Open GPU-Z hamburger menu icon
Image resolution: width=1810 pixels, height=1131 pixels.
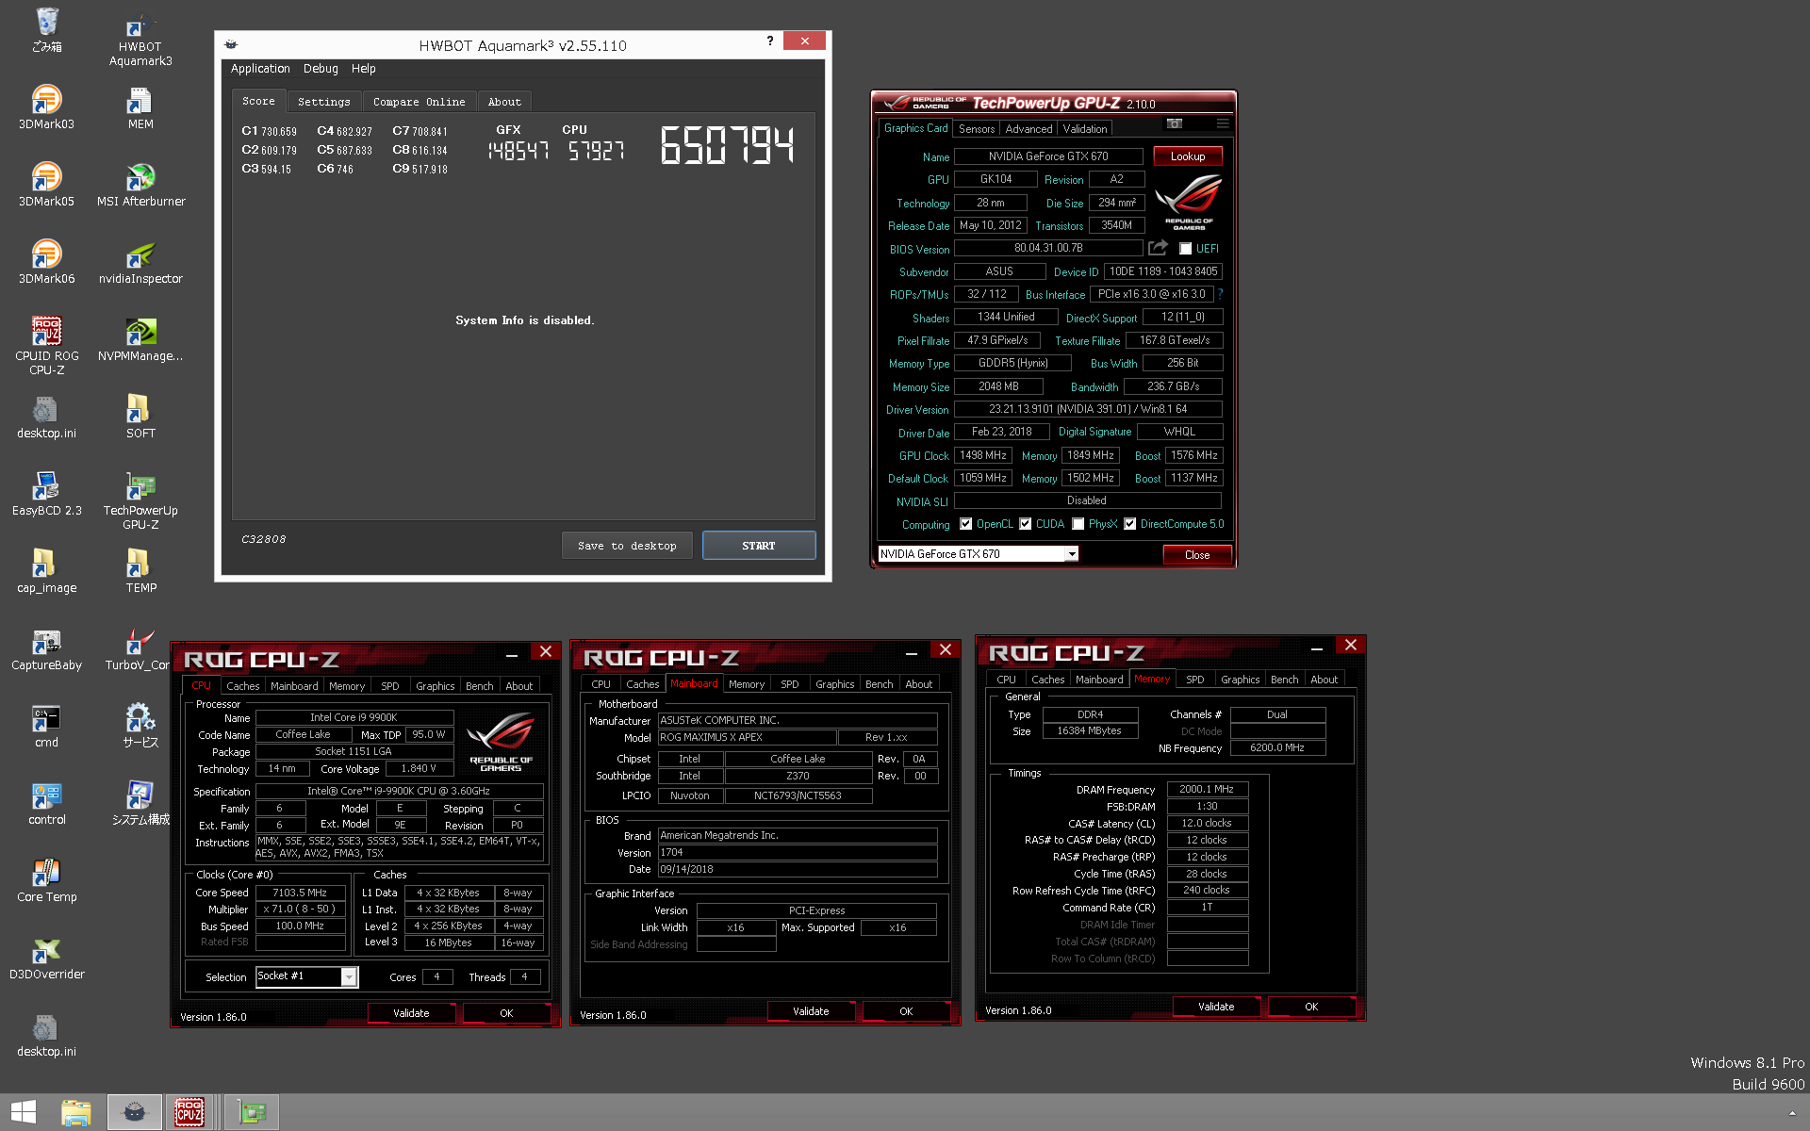pos(1223,123)
